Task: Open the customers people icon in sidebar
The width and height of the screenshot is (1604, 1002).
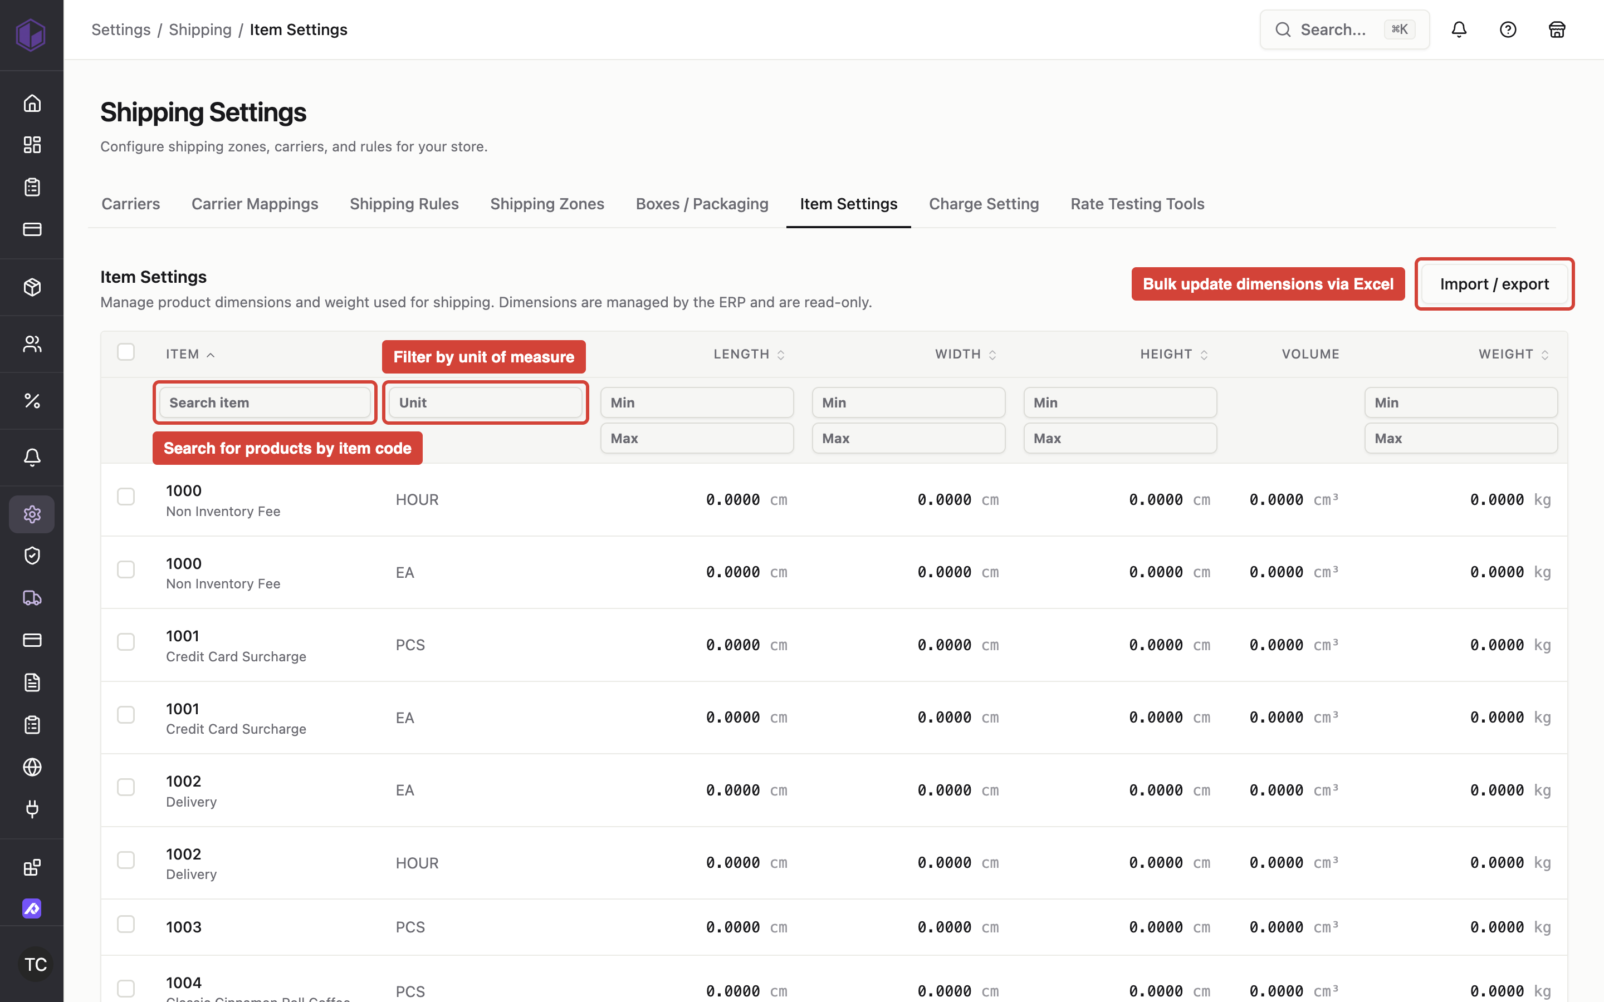Action: (32, 344)
